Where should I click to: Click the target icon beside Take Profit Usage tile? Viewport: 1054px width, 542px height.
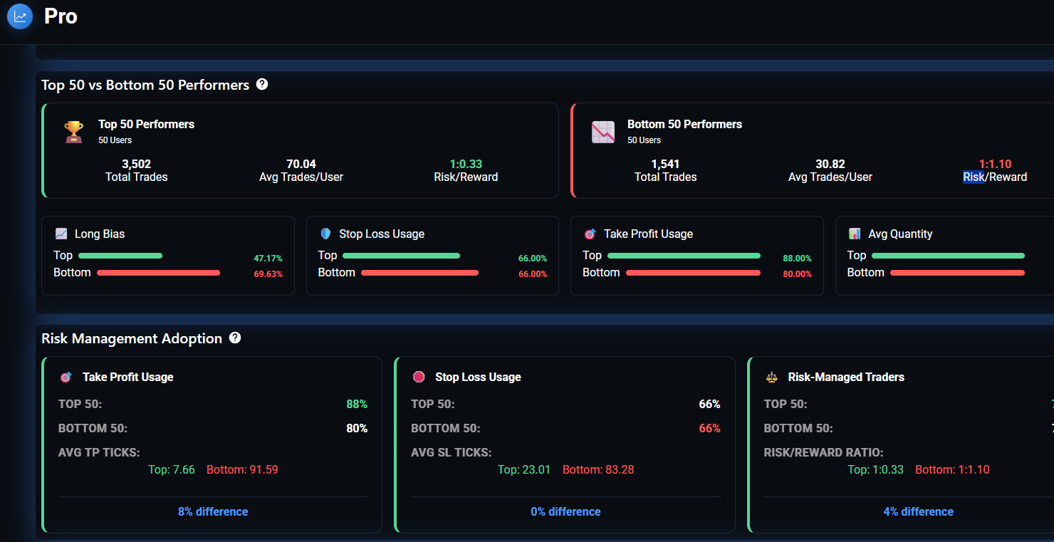click(x=590, y=234)
